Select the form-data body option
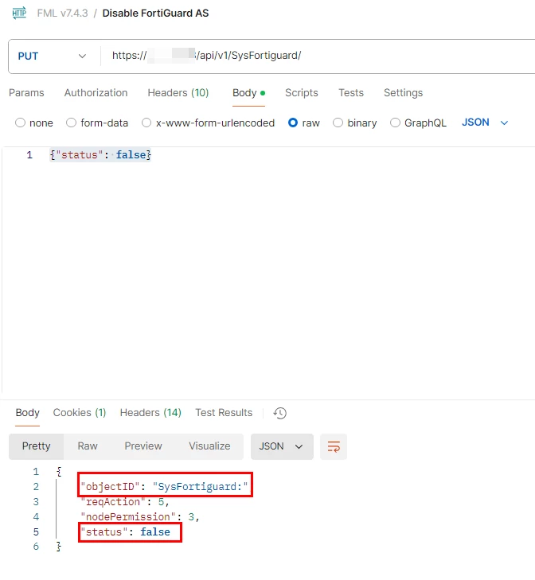Viewport: 535px width, 580px height. (x=97, y=123)
